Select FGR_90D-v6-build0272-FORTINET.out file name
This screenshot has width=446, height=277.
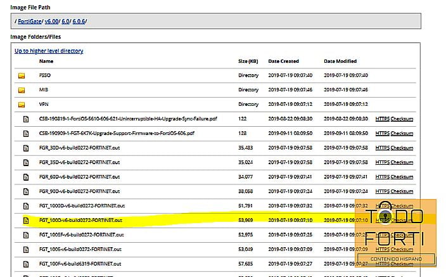pos(79,191)
